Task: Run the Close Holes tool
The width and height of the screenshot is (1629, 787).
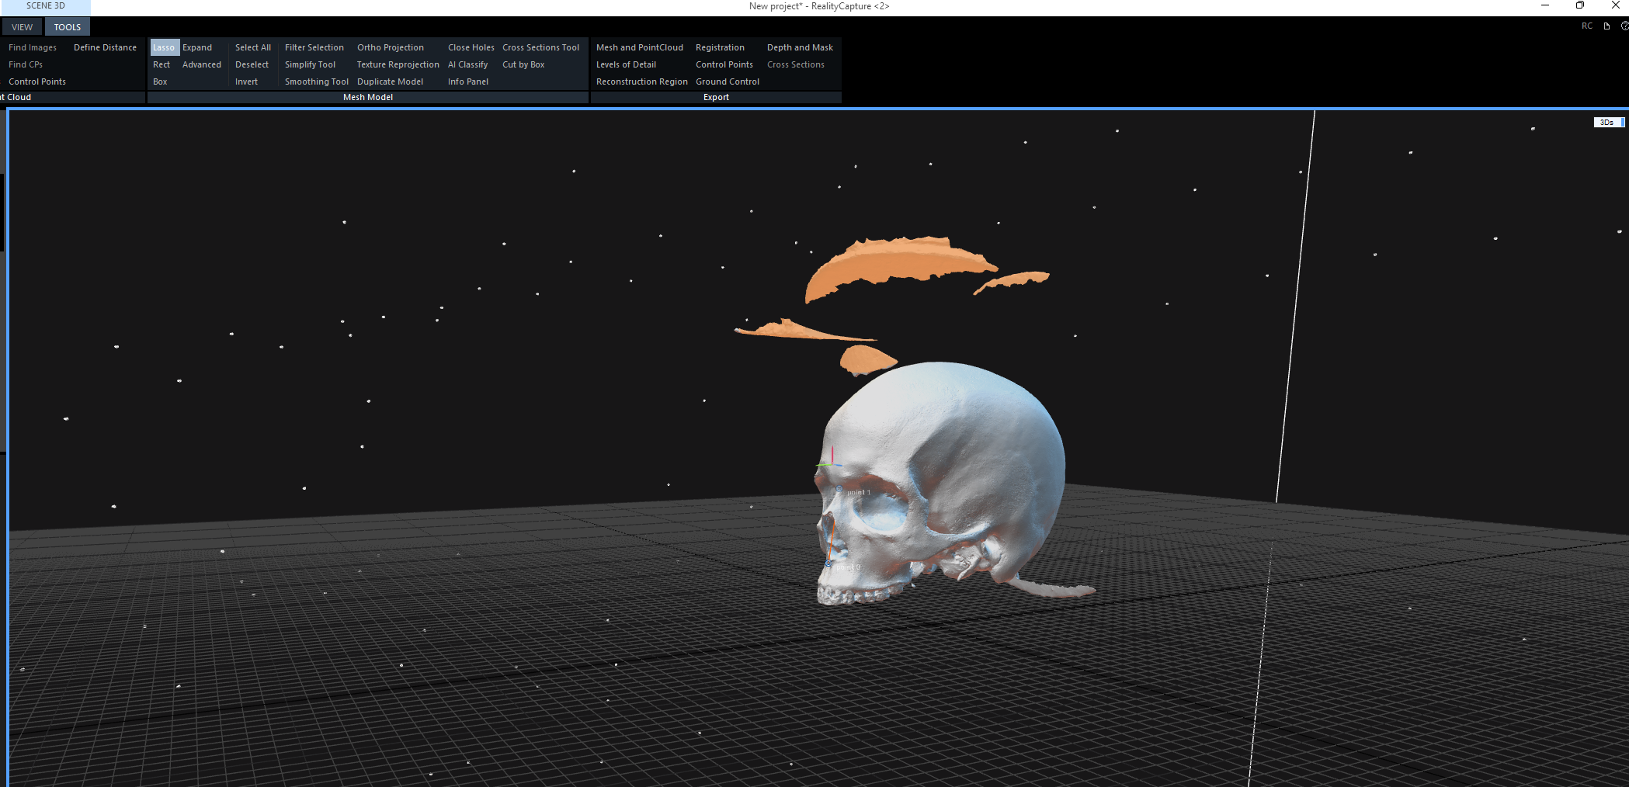Action: tap(471, 47)
